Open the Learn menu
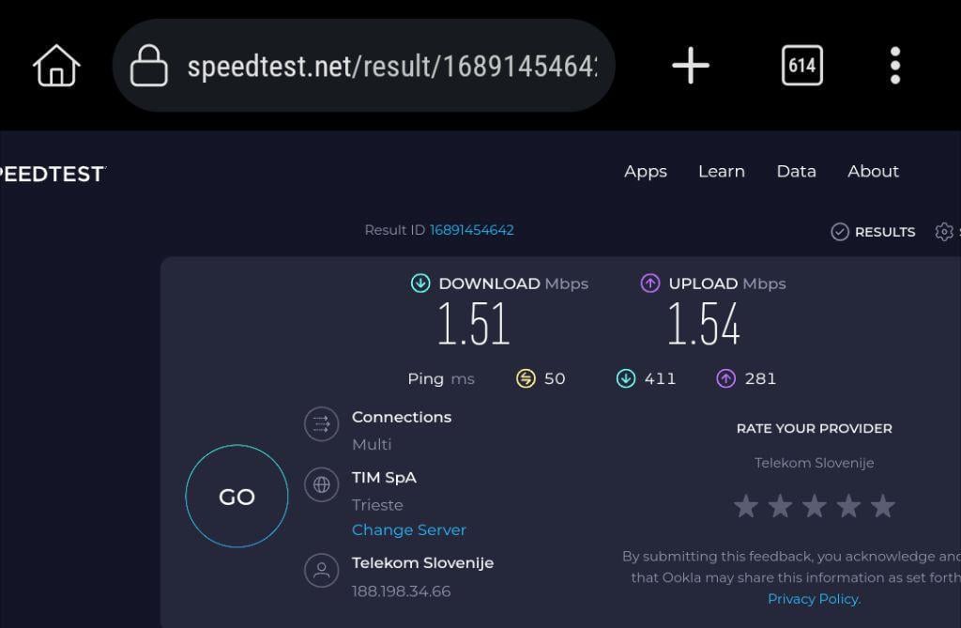The image size is (961, 628). click(x=722, y=171)
